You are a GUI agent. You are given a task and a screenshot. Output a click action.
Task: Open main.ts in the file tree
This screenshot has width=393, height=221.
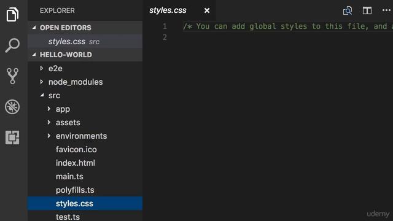(x=69, y=177)
